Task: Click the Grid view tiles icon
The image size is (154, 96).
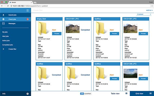Action: [150, 93]
